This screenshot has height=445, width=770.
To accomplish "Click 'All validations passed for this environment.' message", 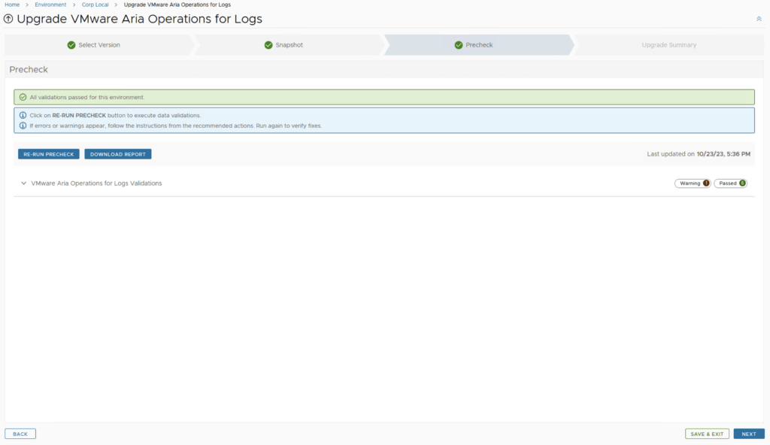I will point(87,97).
